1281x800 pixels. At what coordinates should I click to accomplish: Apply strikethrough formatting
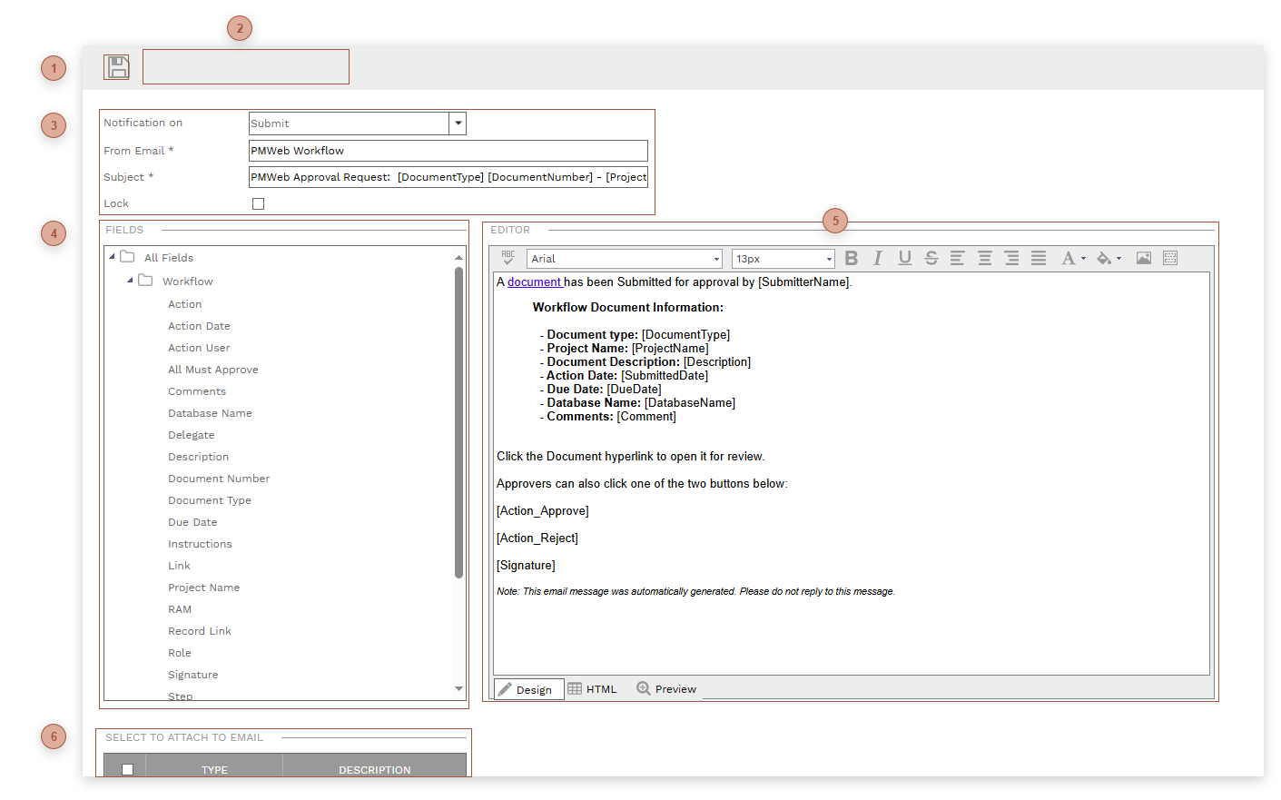(931, 258)
